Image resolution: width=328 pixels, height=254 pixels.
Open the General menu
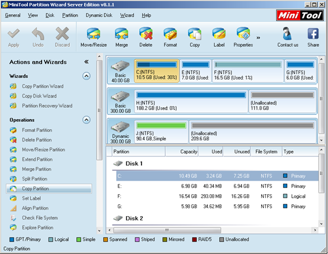(13, 15)
